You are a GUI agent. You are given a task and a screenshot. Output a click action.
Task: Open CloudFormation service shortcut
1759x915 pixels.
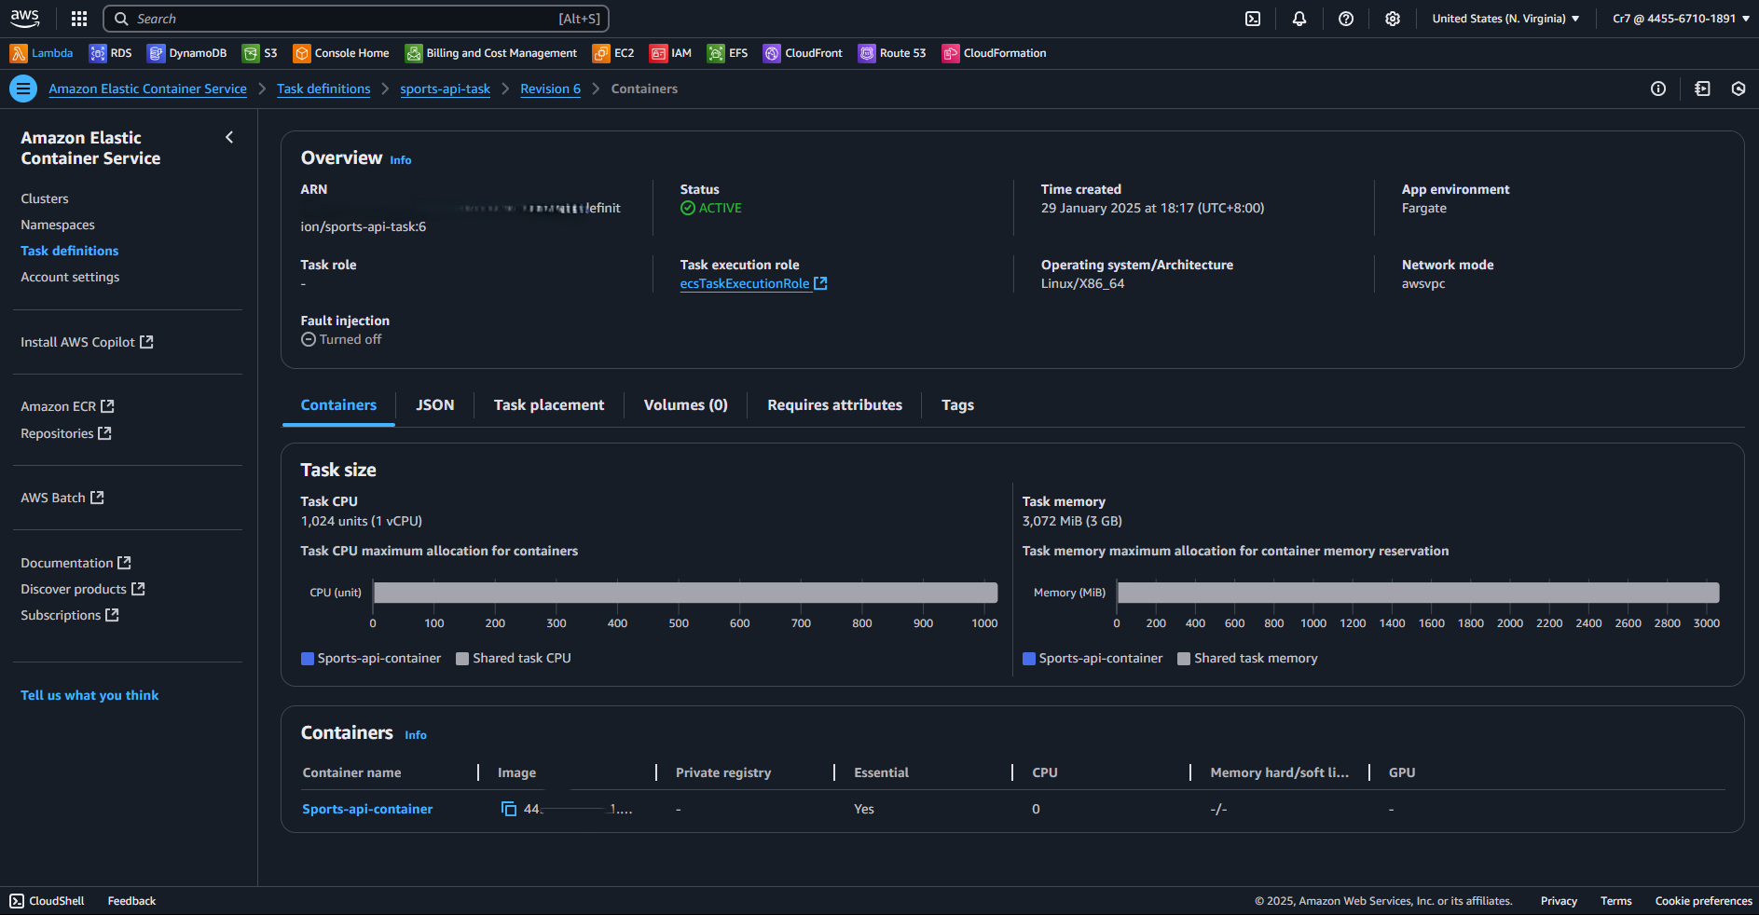pos(994,53)
